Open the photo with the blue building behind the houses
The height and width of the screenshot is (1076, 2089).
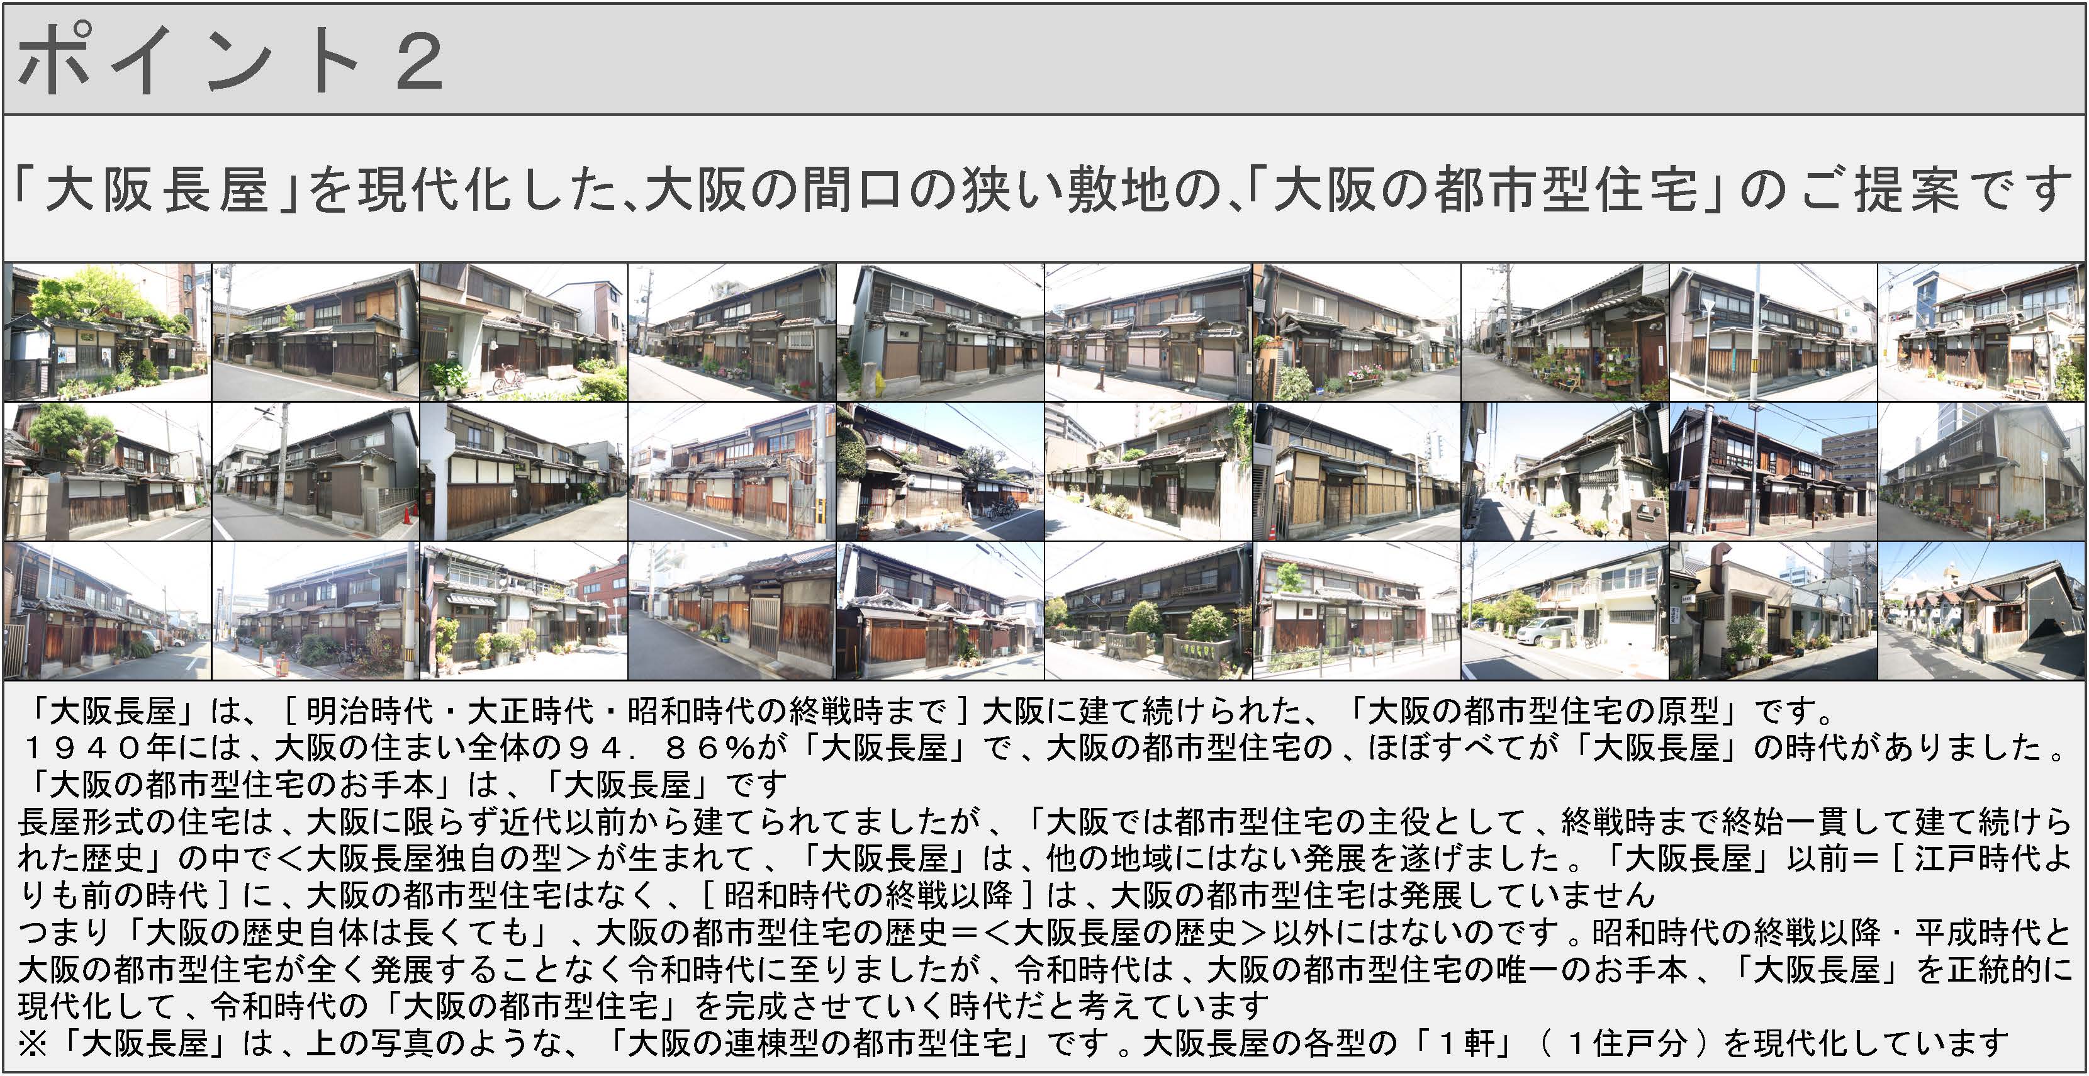coord(1982,332)
